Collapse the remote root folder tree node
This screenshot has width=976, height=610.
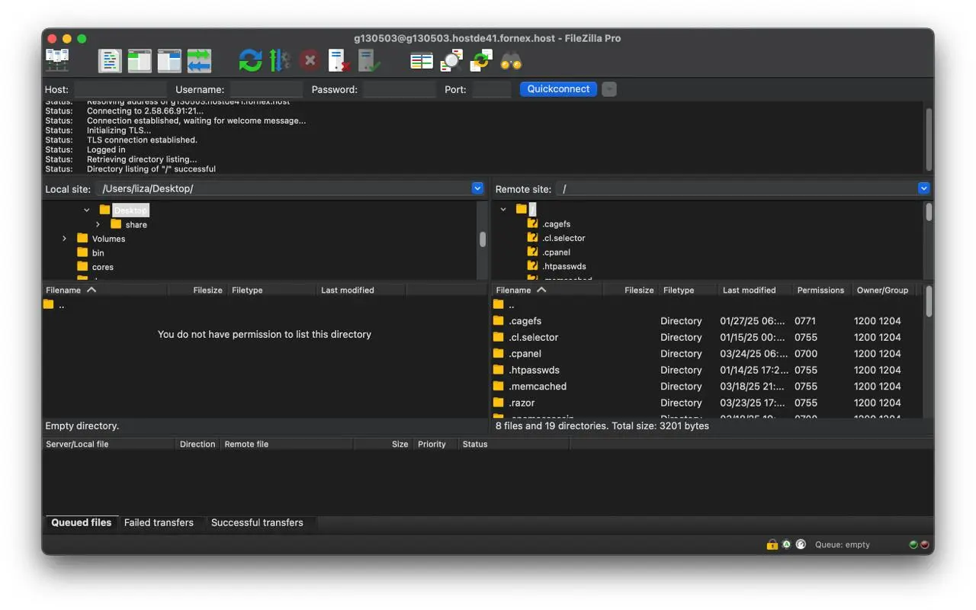(x=503, y=209)
